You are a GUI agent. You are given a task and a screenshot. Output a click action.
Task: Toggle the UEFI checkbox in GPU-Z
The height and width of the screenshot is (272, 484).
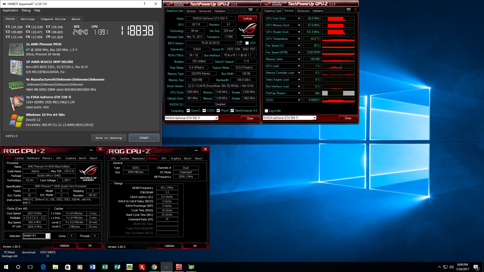pos(247,43)
